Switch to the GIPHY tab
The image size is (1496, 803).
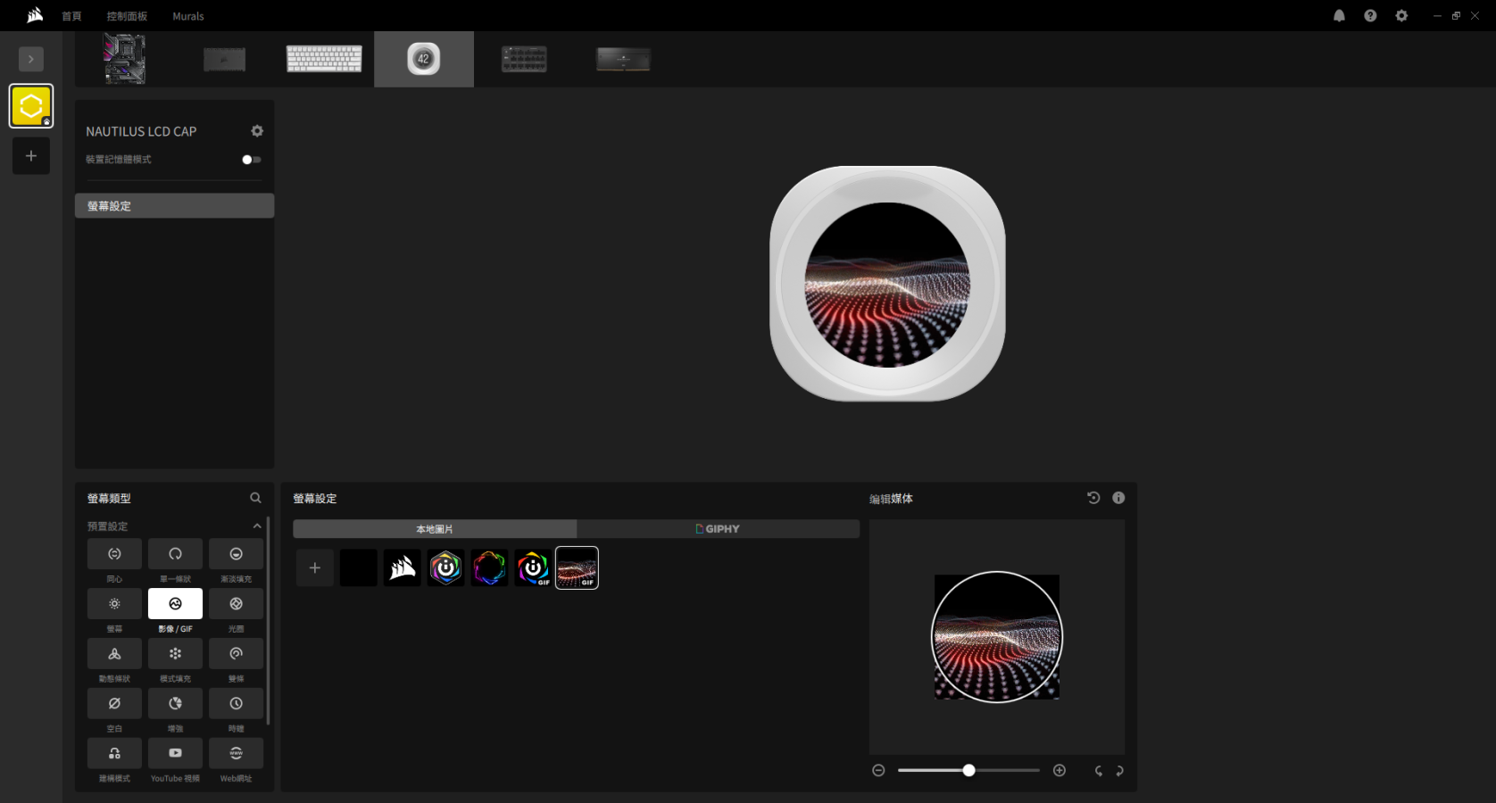coord(718,529)
